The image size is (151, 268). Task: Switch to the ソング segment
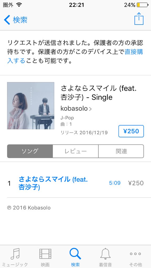30,151
